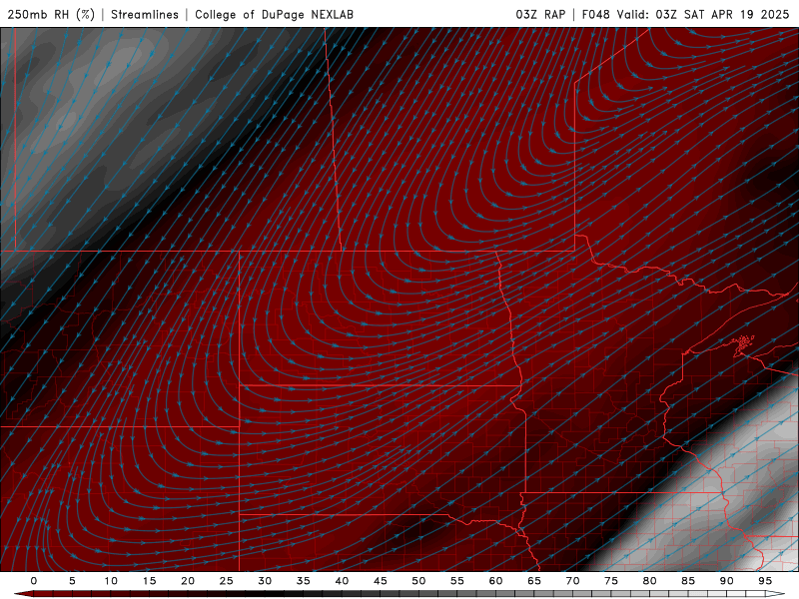This screenshot has width=799, height=599.
Task: Click the "45" colorbar scale label
Action: point(381,581)
